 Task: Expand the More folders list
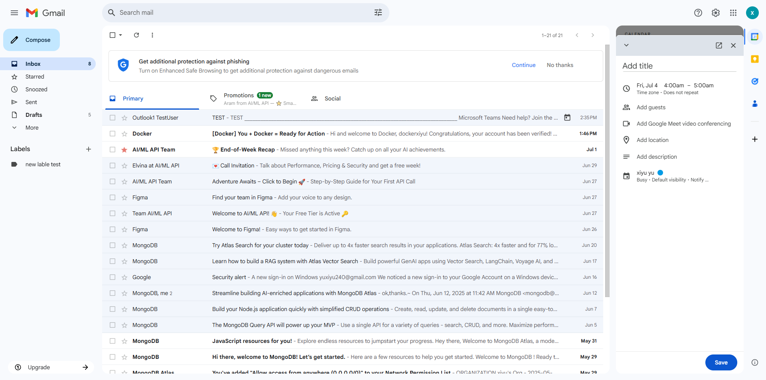[32, 128]
